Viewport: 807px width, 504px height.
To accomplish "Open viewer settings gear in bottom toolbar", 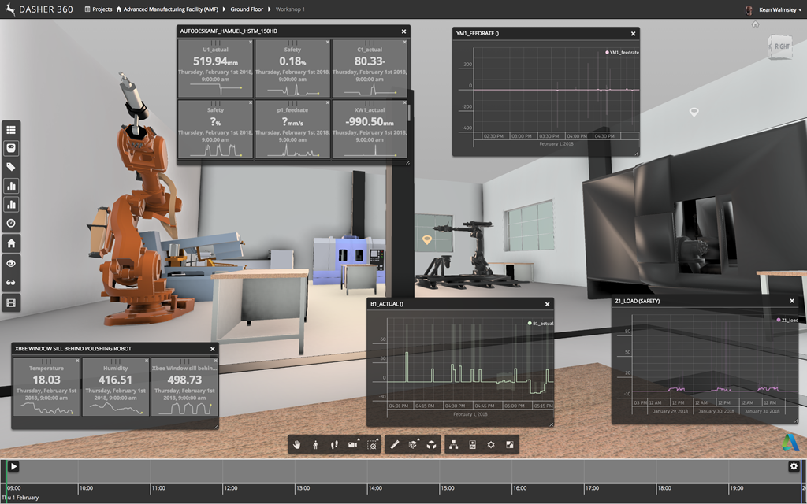I will [491, 445].
